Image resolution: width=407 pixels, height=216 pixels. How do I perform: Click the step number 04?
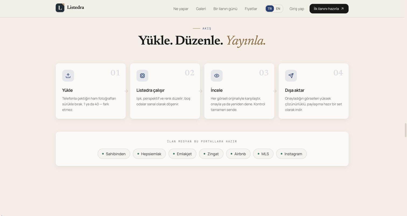click(338, 73)
